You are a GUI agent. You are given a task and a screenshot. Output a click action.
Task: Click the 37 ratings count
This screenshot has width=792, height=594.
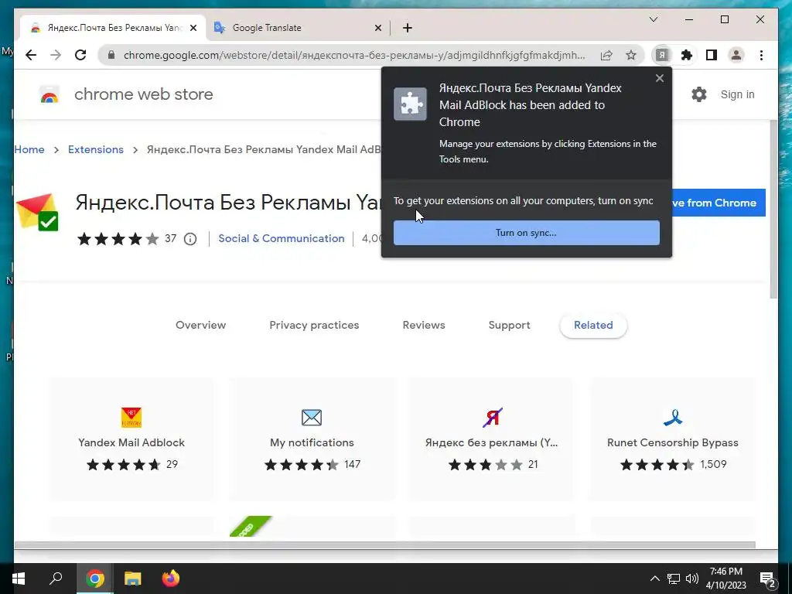(171, 238)
